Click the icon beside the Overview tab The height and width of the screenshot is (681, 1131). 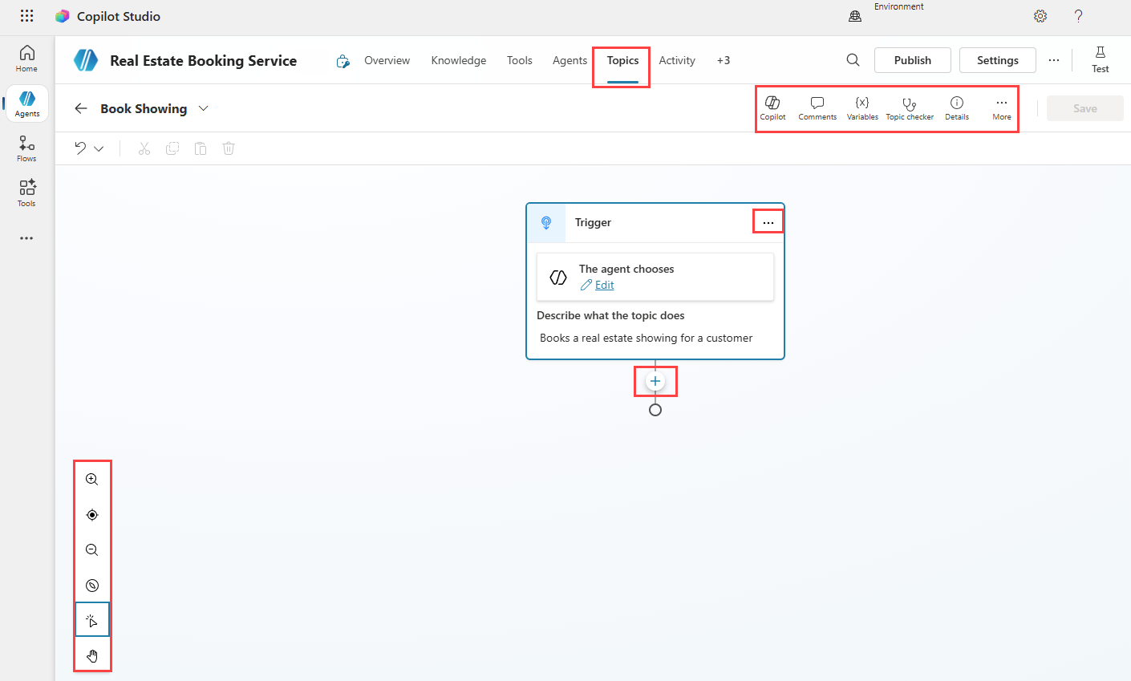coord(343,61)
